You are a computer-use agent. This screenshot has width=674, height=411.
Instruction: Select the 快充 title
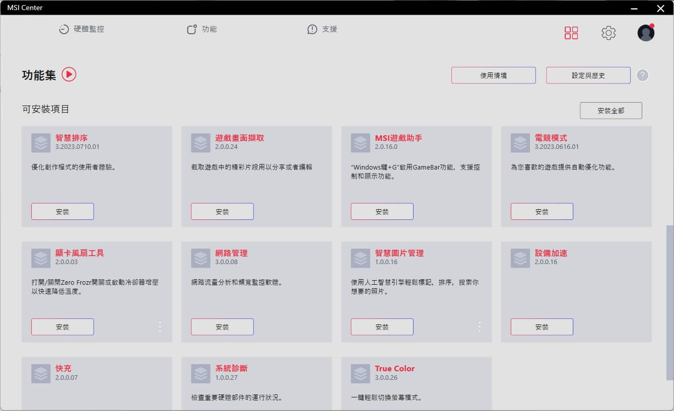point(63,368)
